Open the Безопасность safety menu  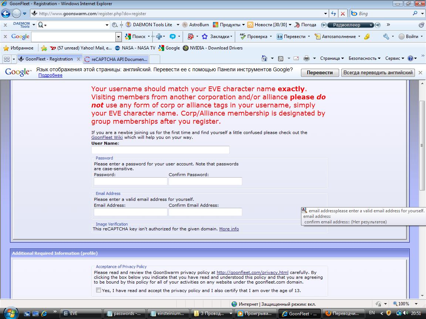[364, 58]
